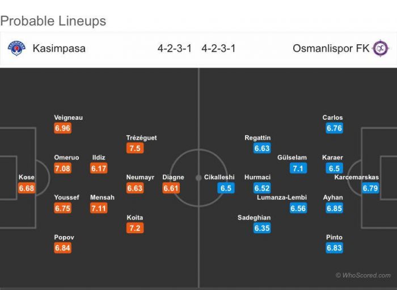Image resolution: width=397 pixels, height=290 pixels.
Task: Click the Kasimpasa club crest icon
Action: click(16, 48)
